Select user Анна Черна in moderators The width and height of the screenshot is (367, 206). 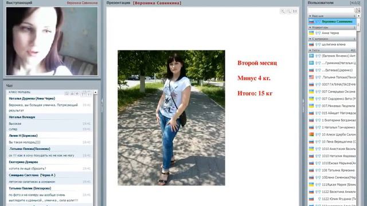click(332, 33)
